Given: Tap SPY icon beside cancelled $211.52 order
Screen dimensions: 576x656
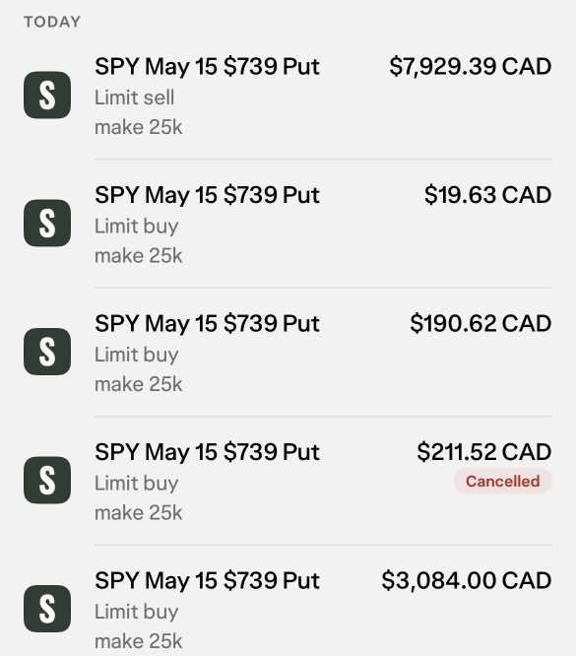Looking at the screenshot, I should [47, 480].
